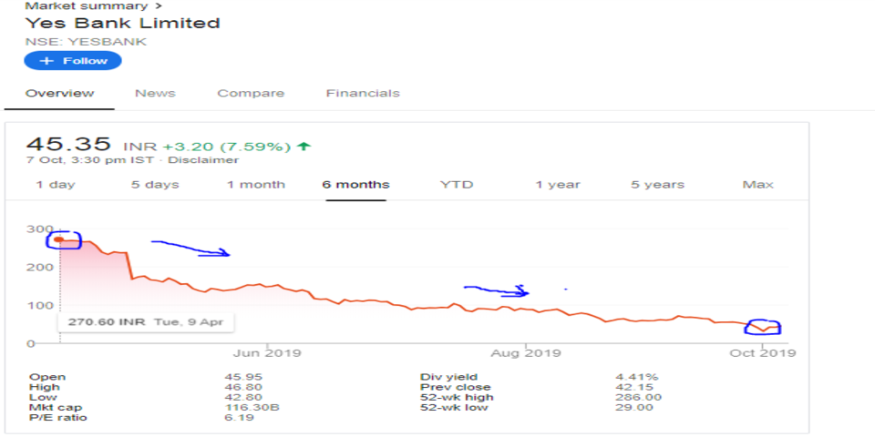Open the Compare tab
The height and width of the screenshot is (437, 875).
click(x=251, y=93)
